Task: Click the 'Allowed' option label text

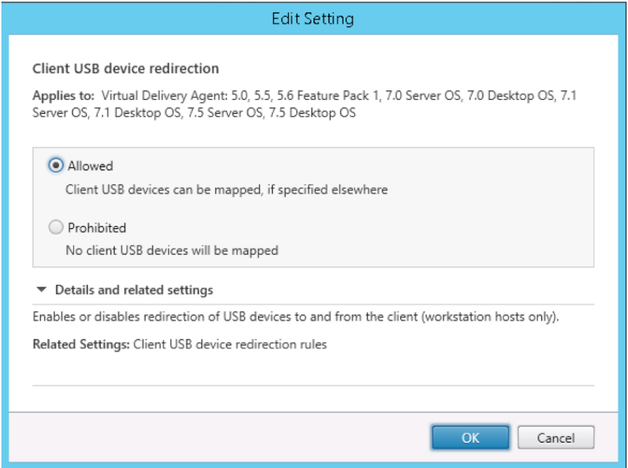Action: click(x=91, y=166)
